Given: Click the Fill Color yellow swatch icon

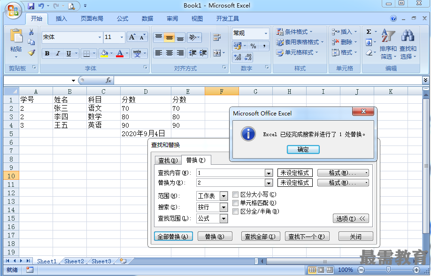Looking at the screenshot, I should 104,54.
